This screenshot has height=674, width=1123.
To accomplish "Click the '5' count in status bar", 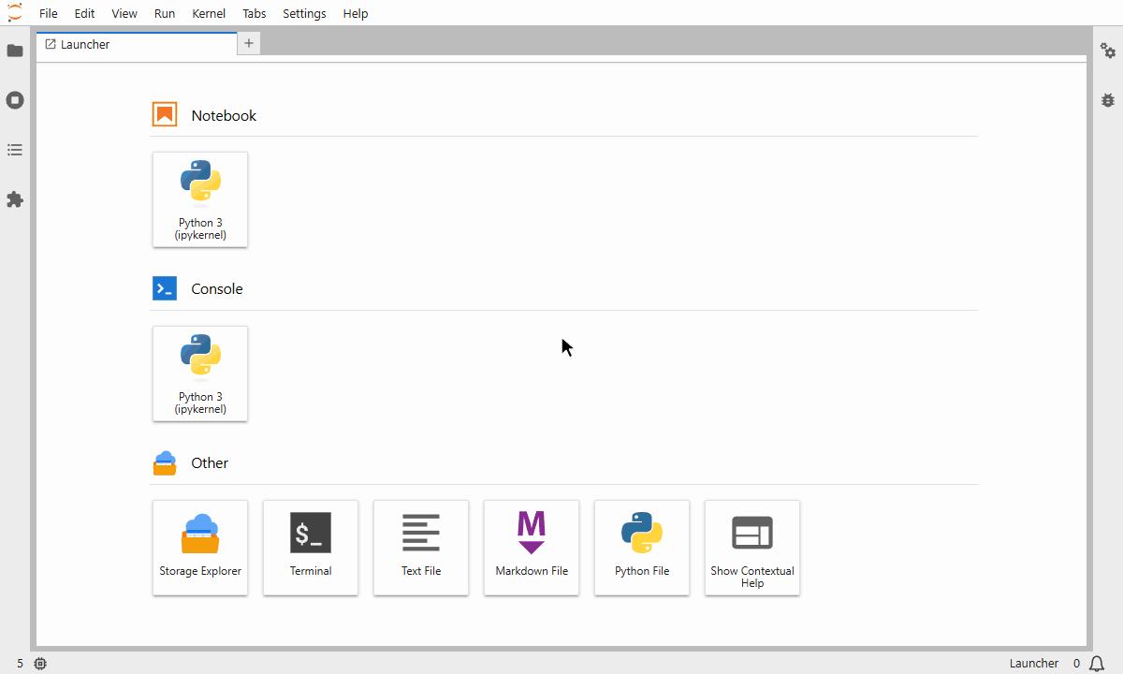I will click(x=21, y=664).
